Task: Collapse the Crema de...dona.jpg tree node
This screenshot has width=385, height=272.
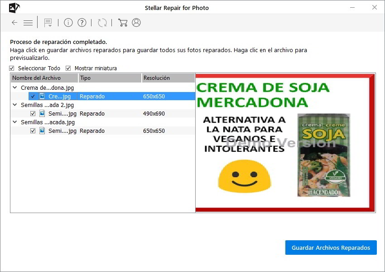Action: (x=15, y=88)
